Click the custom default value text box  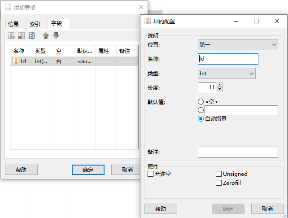click(241, 110)
